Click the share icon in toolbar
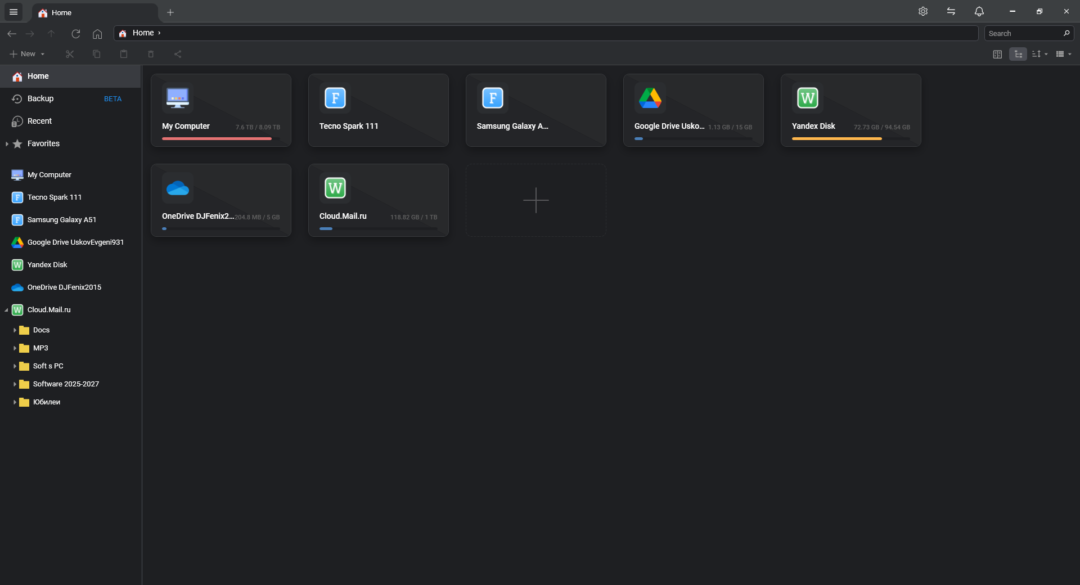Image resolution: width=1080 pixels, height=585 pixels. [x=178, y=54]
